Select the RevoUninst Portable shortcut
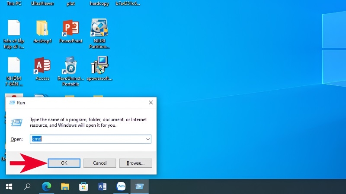The height and width of the screenshot is (194, 346). (70, 71)
